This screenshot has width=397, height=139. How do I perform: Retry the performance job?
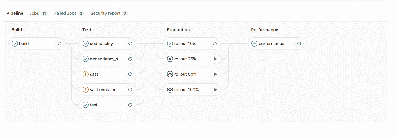(x=299, y=44)
